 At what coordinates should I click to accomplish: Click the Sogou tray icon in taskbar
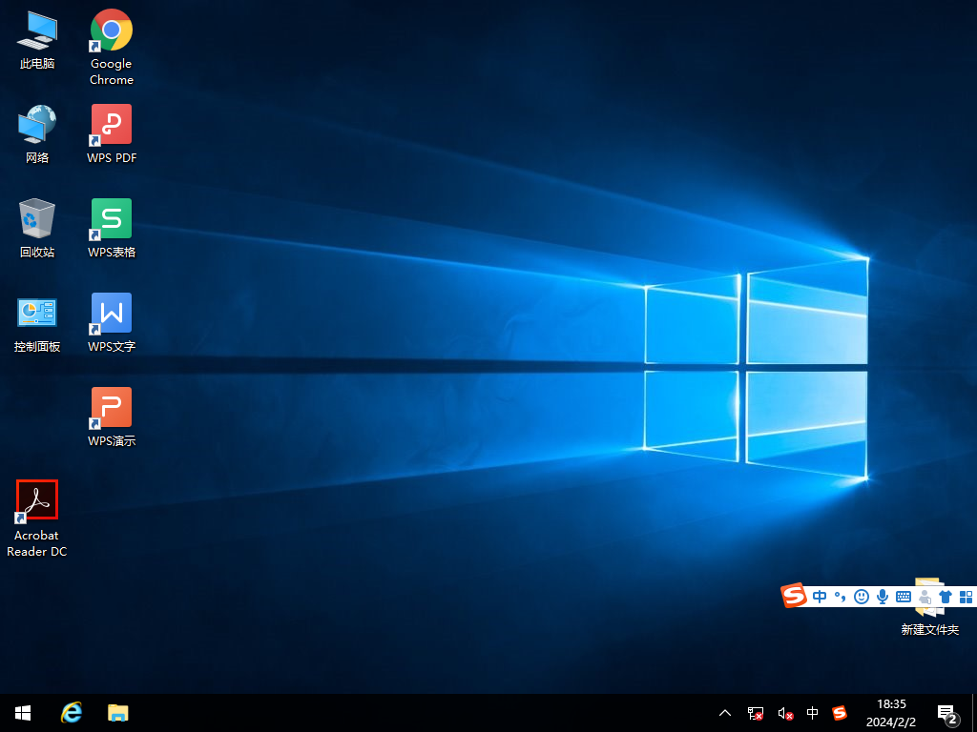click(840, 713)
